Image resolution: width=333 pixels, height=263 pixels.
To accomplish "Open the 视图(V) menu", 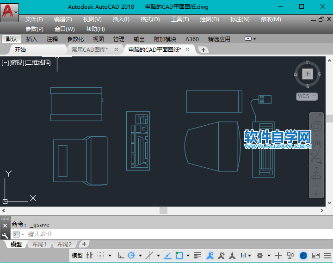I will (x=92, y=19).
